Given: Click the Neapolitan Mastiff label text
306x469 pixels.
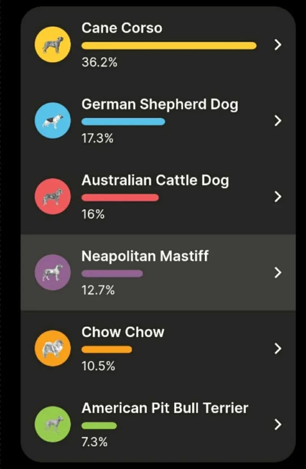Looking at the screenshot, I should click(145, 256).
